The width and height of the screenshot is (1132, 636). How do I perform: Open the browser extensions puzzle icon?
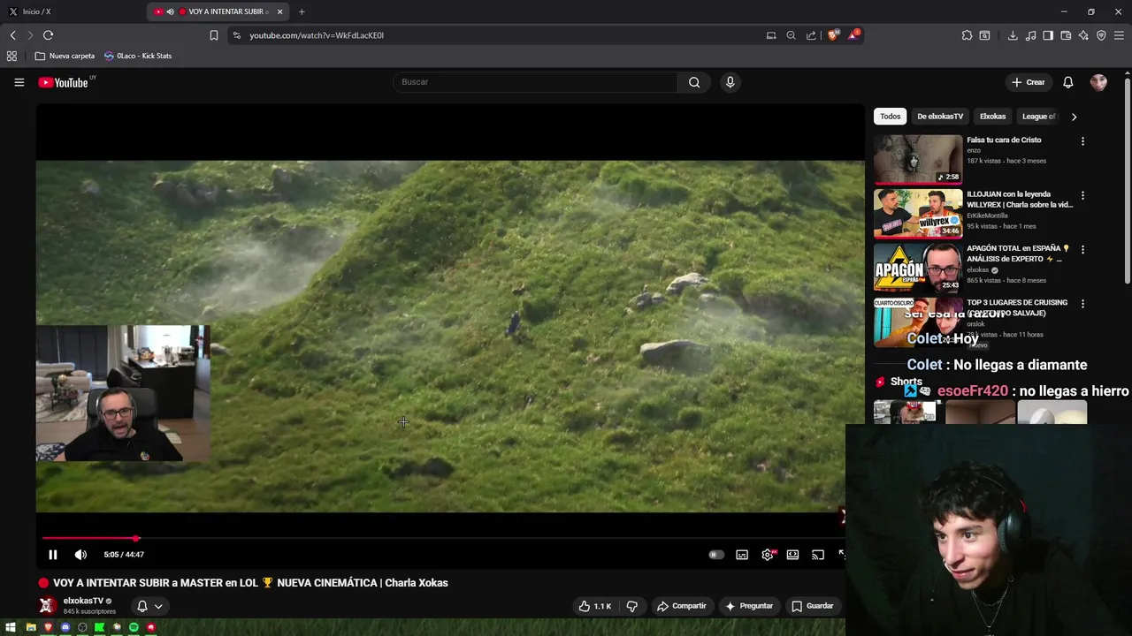967,35
